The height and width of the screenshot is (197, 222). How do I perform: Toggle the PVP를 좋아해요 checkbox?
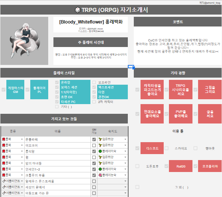click(x=167, y=114)
